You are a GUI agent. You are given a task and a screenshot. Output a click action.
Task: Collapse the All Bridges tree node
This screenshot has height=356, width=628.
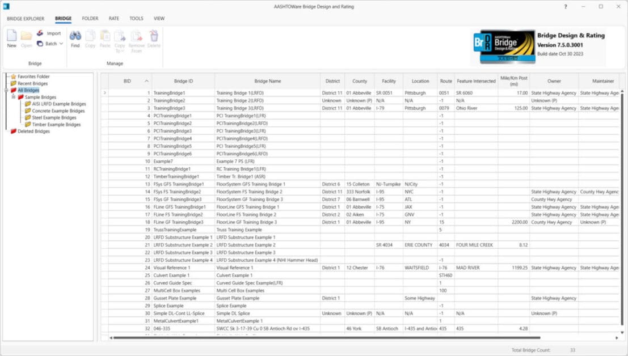pos(6,90)
